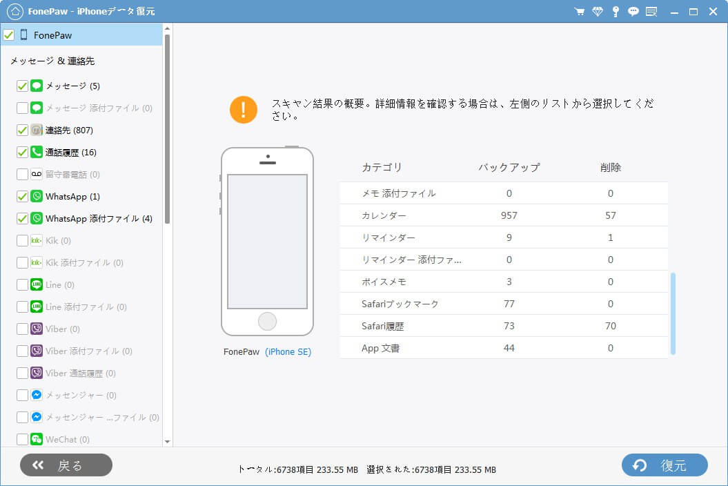Click the 復元 restore button
The image size is (728, 486).
(665, 465)
